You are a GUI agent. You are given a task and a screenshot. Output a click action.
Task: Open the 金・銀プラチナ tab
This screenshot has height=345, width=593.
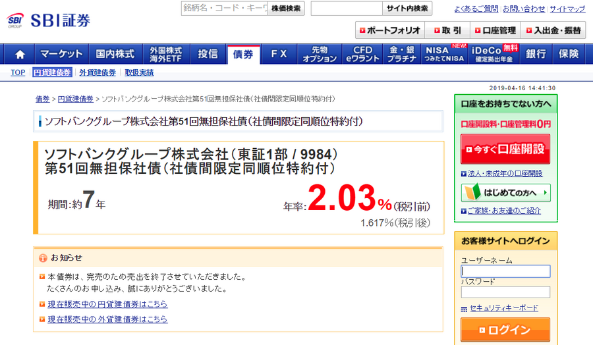pyautogui.click(x=402, y=54)
